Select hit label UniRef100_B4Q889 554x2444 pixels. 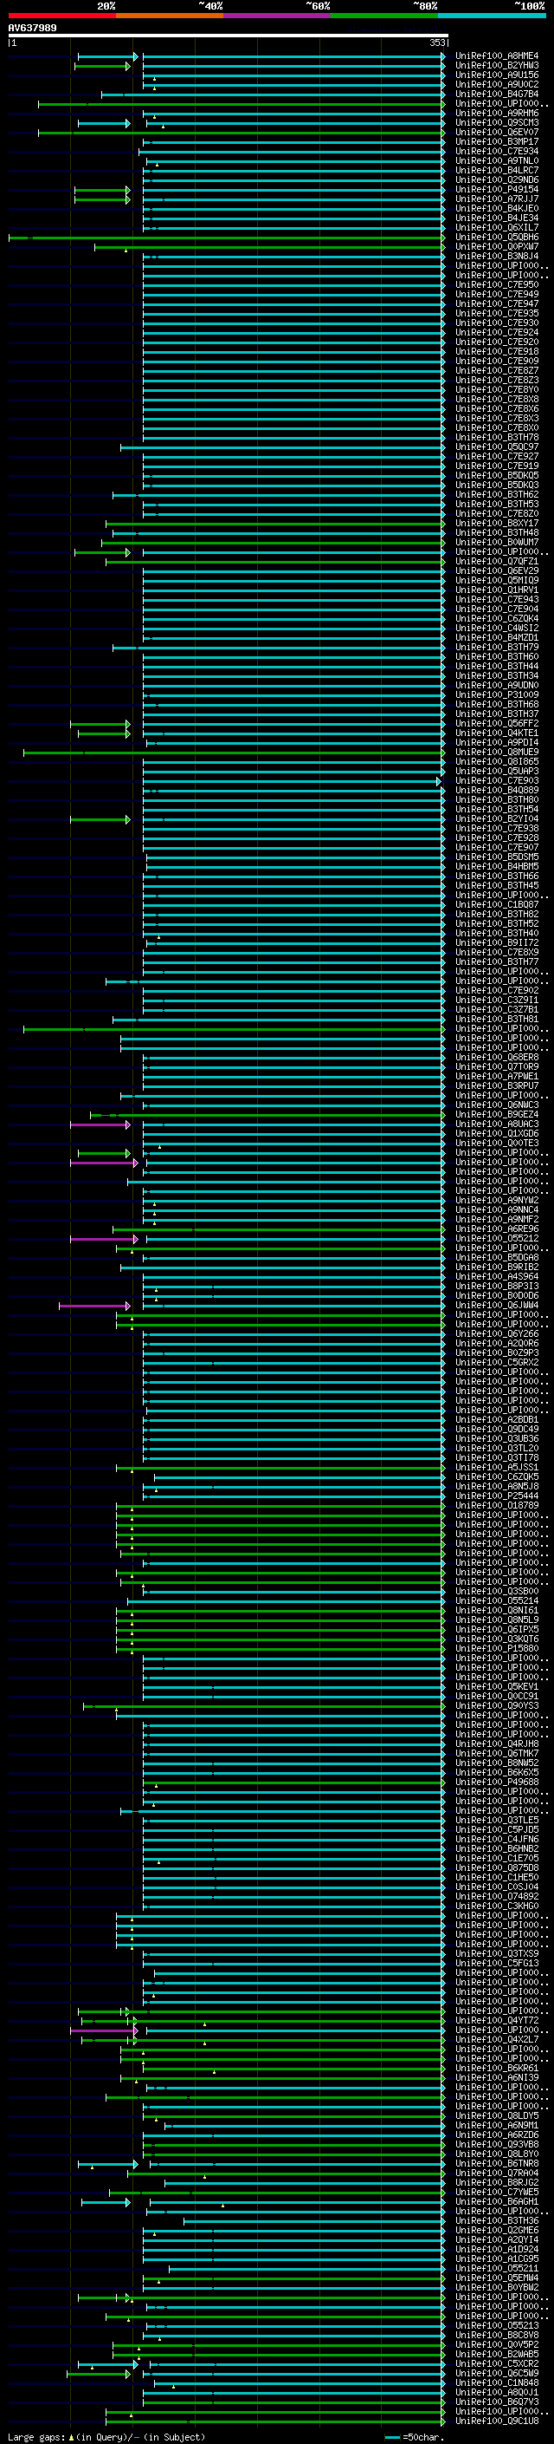click(497, 791)
